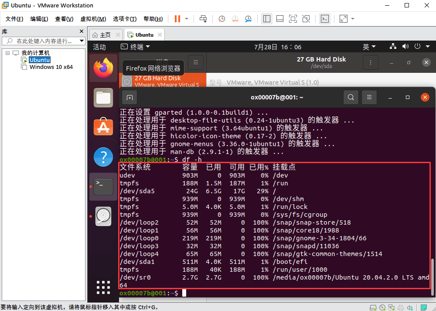
Task: Take a VM snapshot from the toolbar
Action: click(x=222, y=19)
